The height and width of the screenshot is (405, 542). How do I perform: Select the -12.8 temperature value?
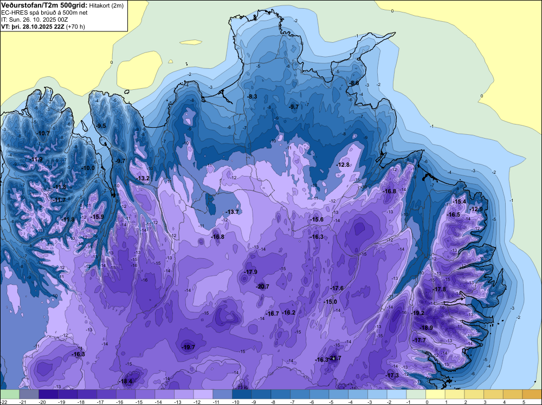tap(343, 165)
